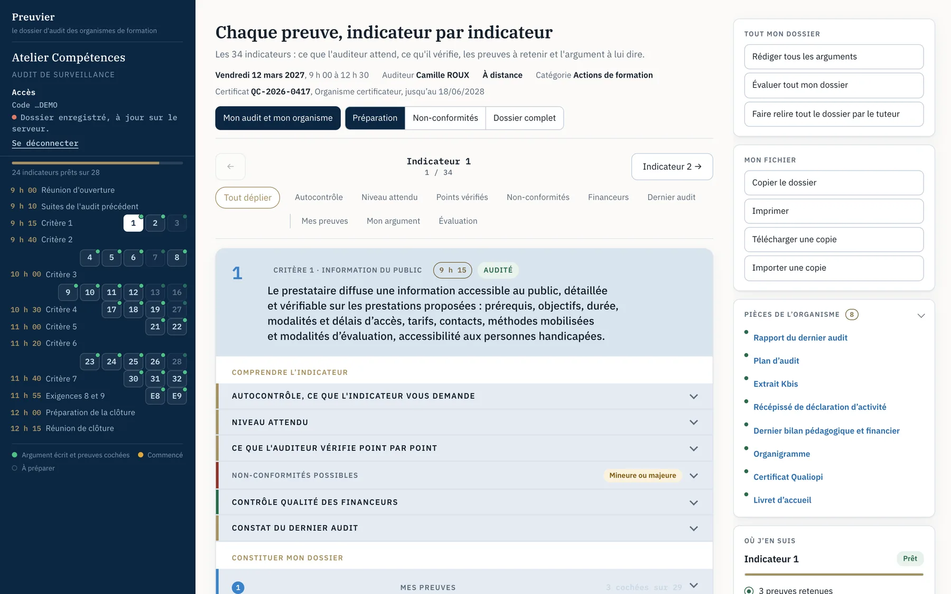Expand 'Constat du dernier audit' section
Image resolution: width=951 pixels, height=594 pixels.
click(x=464, y=528)
